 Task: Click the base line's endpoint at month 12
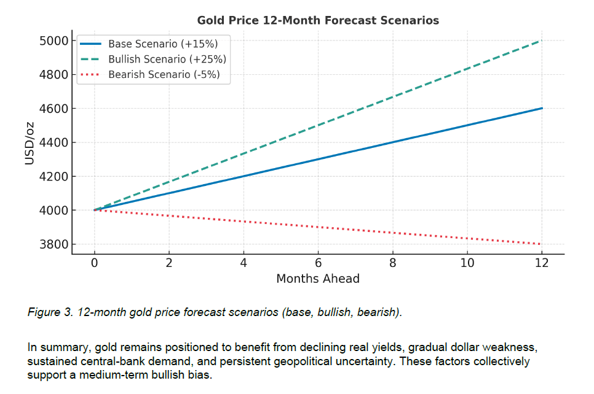click(x=541, y=109)
